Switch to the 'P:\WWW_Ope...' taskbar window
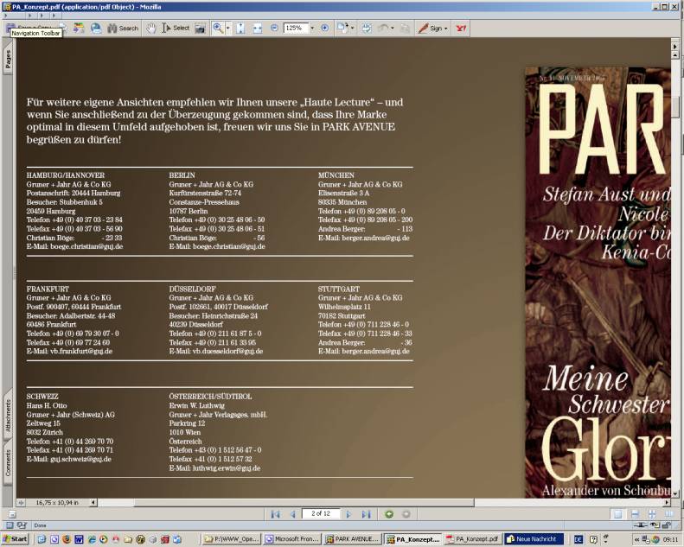The width and height of the screenshot is (684, 547). (232, 539)
